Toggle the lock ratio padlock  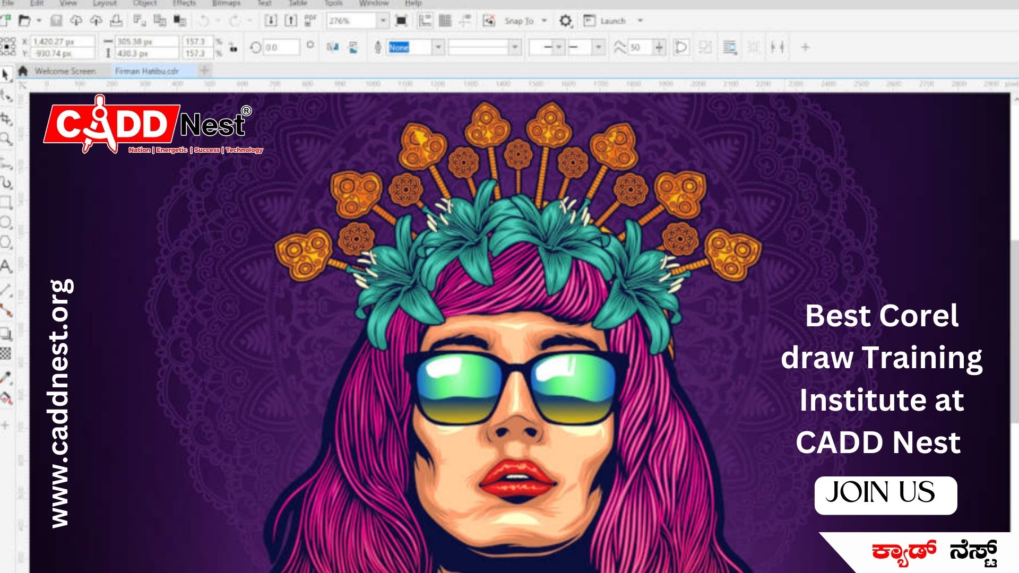coord(233,47)
